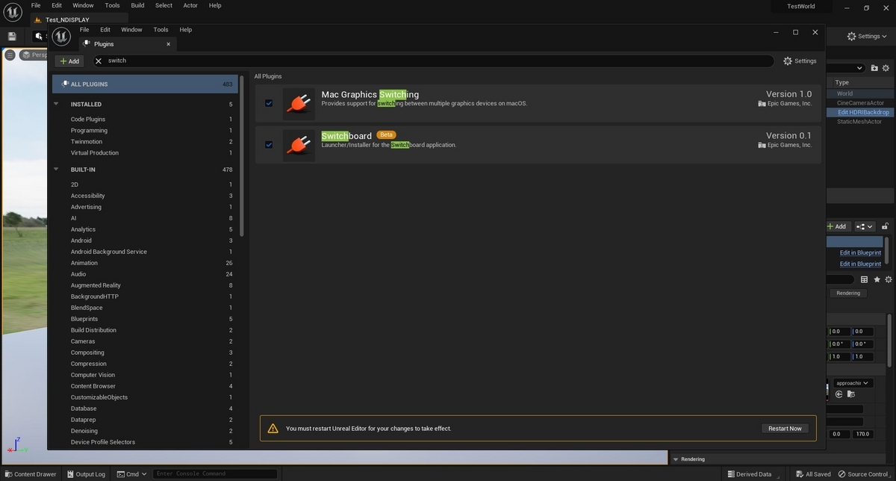
Task: Open the Build menu in main editor
Action: point(137,5)
